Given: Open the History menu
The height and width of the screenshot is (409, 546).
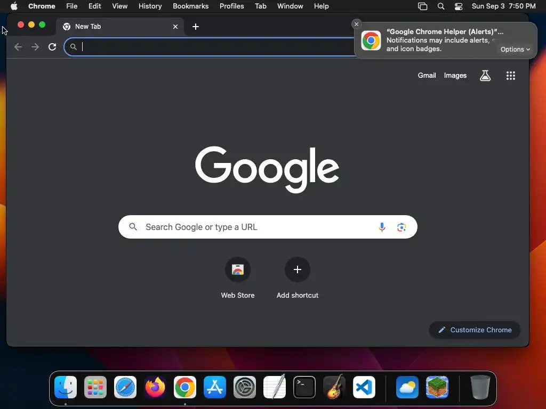Looking at the screenshot, I should [150, 6].
